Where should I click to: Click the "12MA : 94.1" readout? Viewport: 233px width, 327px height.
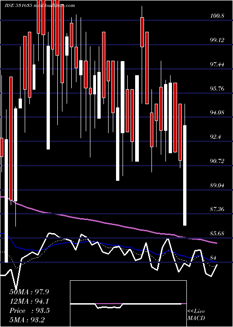29,301
